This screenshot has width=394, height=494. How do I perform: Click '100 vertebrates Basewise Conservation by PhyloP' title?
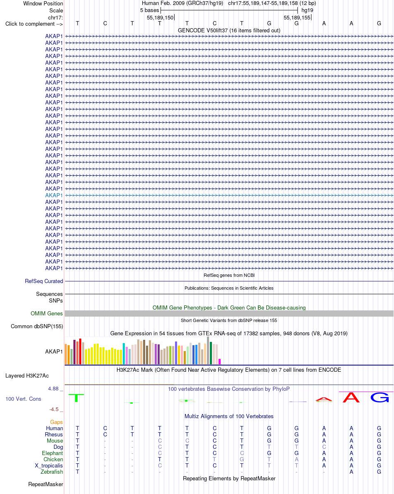click(229, 389)
